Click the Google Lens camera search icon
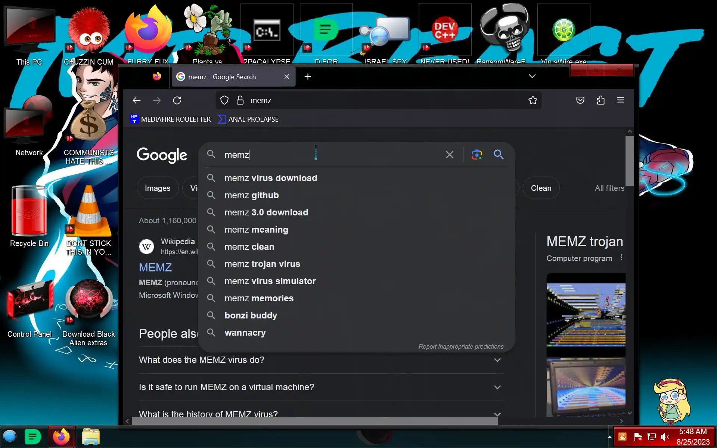The height and width of the screenshot is (448, 717). point(477,155)
